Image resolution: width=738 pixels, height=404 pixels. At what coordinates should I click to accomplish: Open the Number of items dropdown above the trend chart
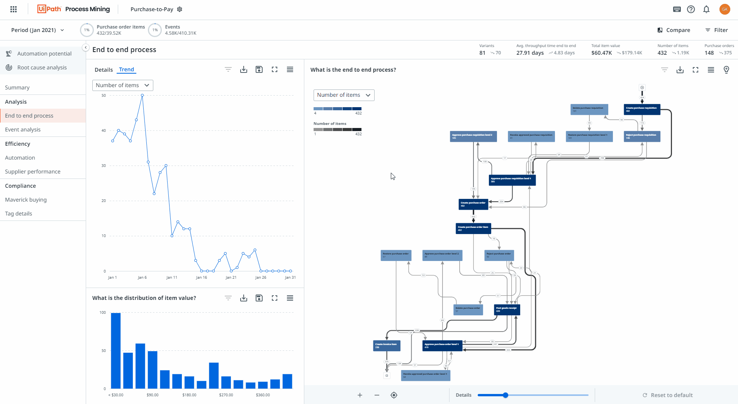(122, 85)
